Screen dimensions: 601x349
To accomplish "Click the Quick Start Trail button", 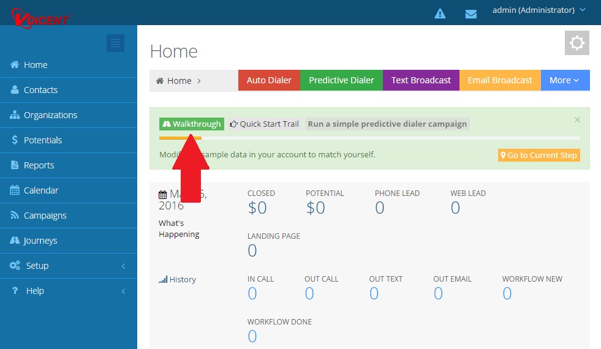I will coord(264,124).
